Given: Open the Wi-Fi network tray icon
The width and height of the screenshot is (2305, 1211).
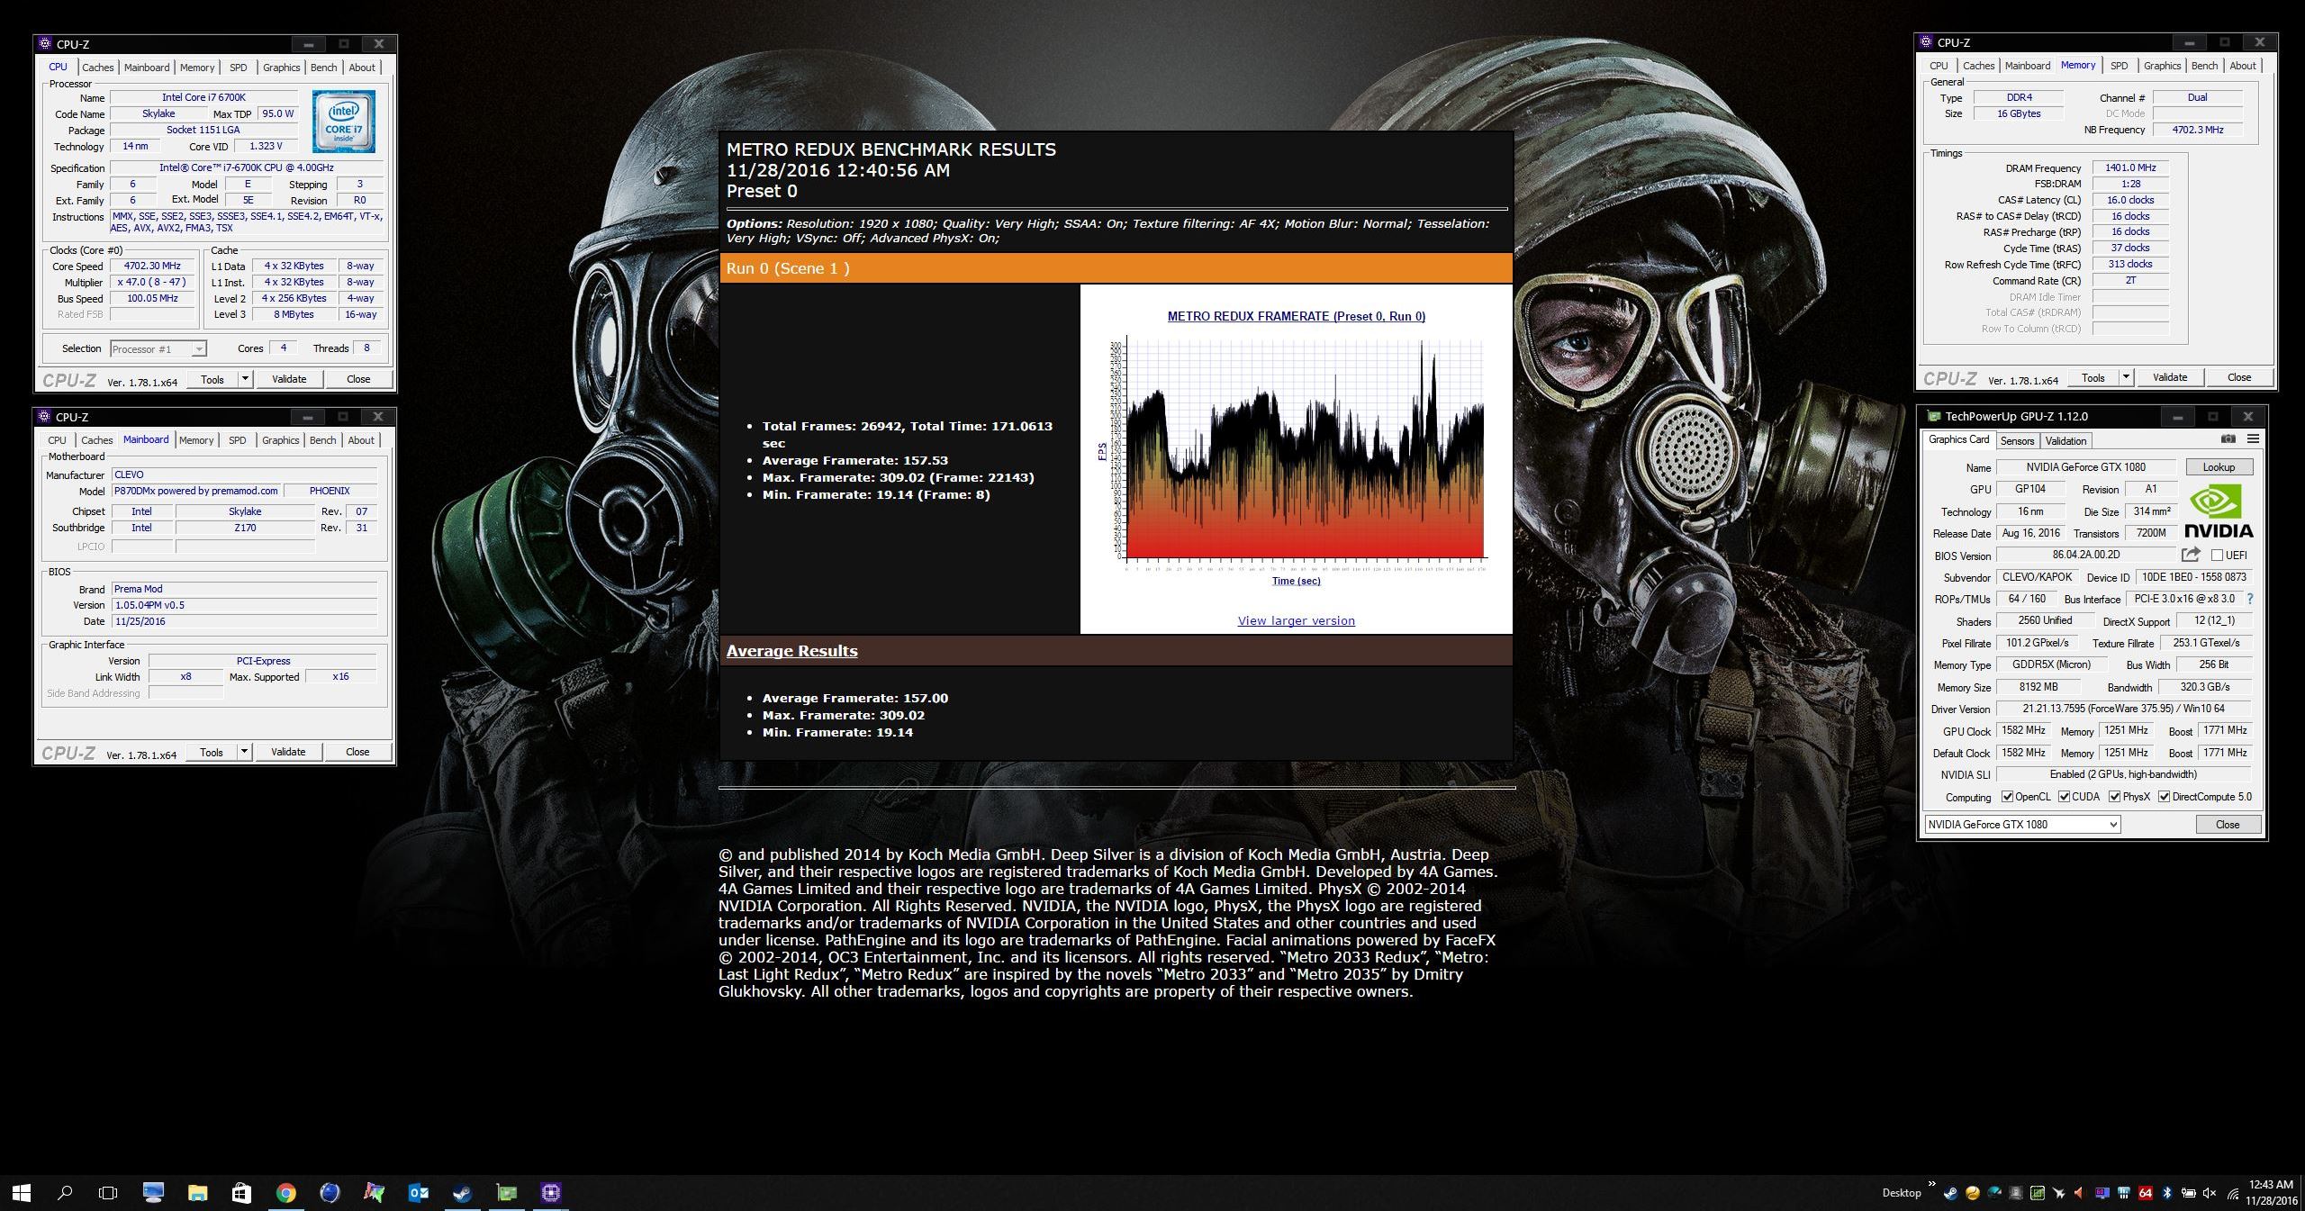Looking at the screenshot, I should click(x=2233, y=1193).
